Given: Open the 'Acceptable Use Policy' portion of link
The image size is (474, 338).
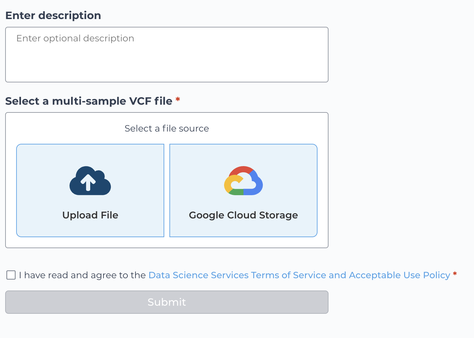Looking at the screenshot, I should tap(400, 275).
